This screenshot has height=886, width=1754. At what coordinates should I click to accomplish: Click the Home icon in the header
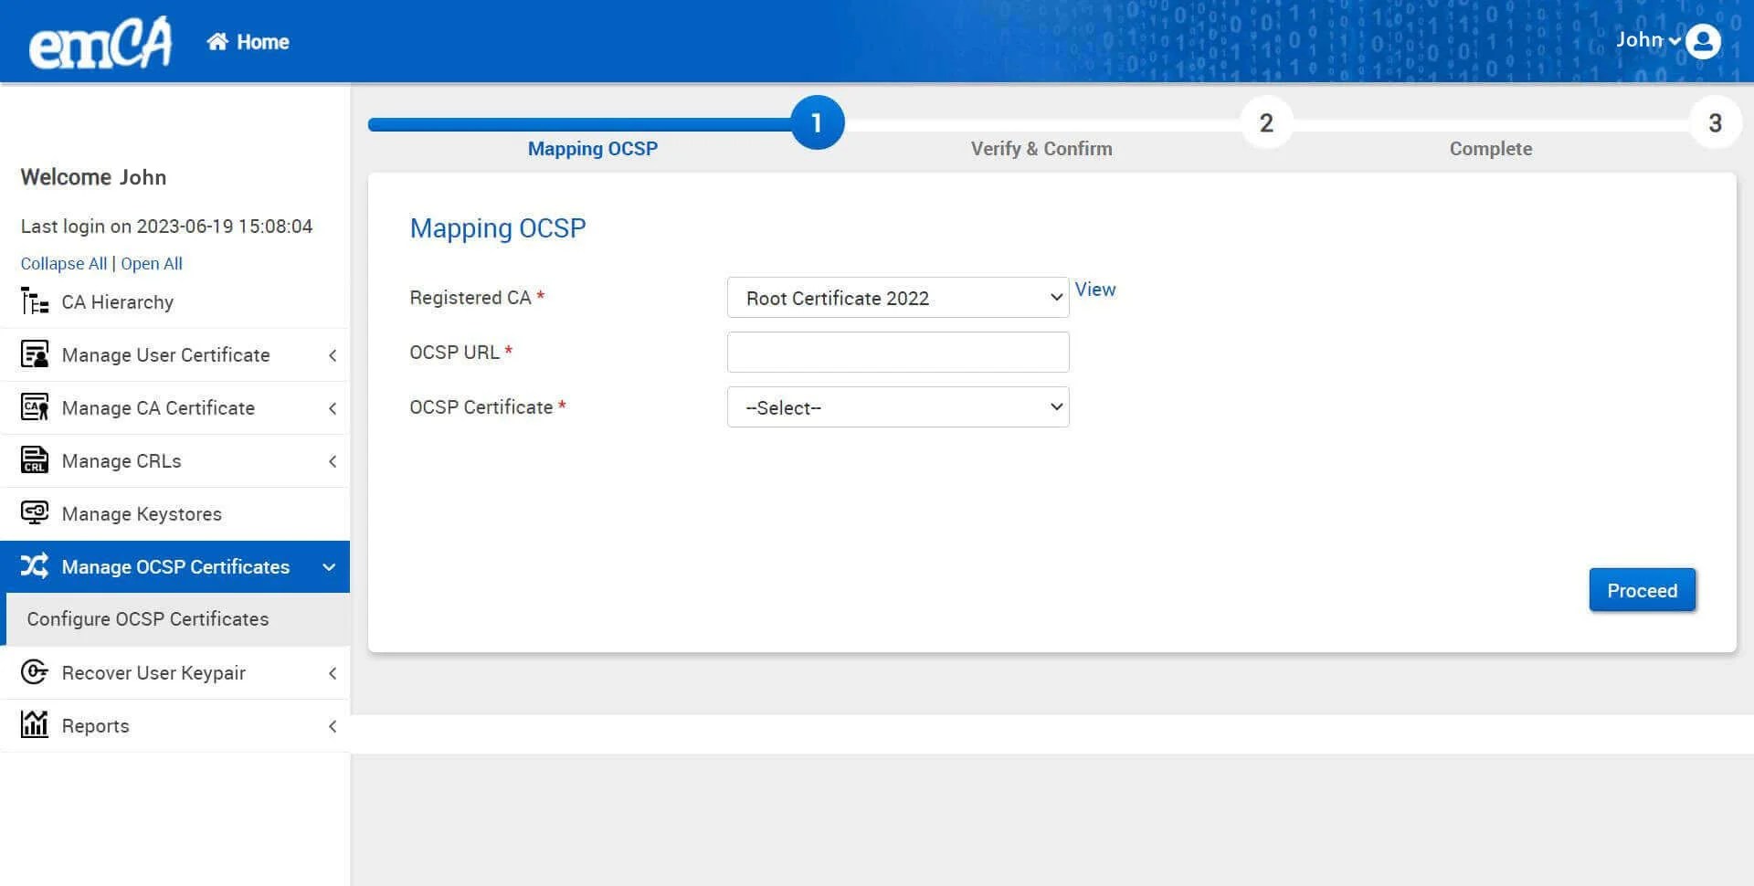(x=217, y=40)
